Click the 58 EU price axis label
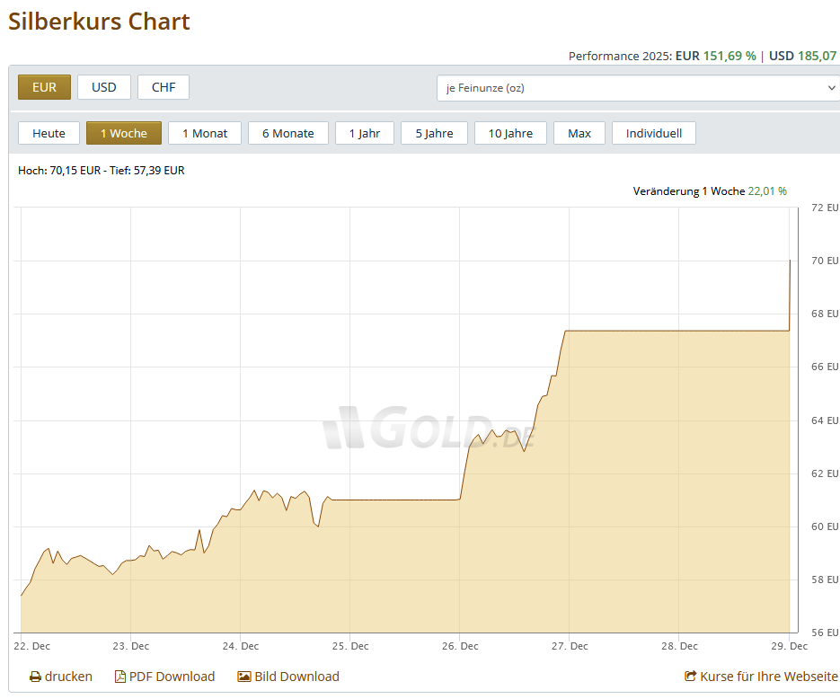Image resolution: width=840 pixels, height=699 pixels. pos(825,580)
